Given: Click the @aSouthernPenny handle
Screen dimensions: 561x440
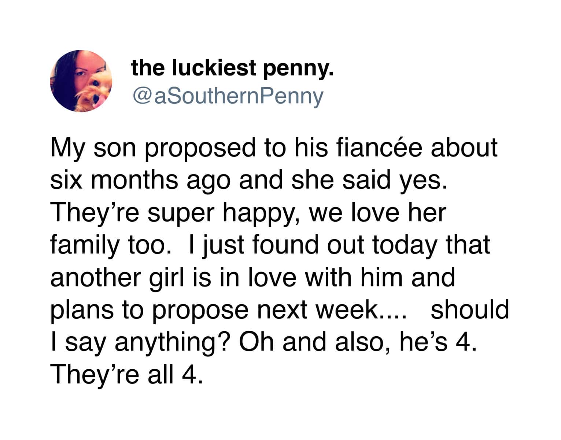Looking at the screenshot, I should [x=228, y=96].
